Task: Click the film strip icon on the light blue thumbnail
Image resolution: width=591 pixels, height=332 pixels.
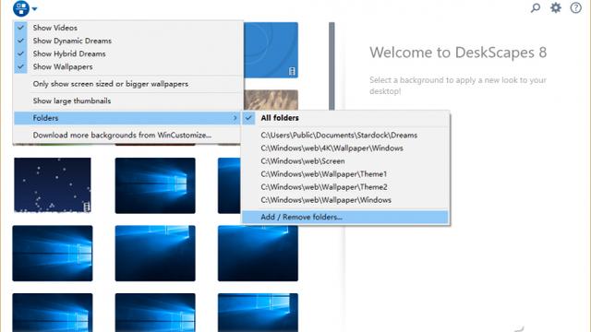Action: click(292, 71)
